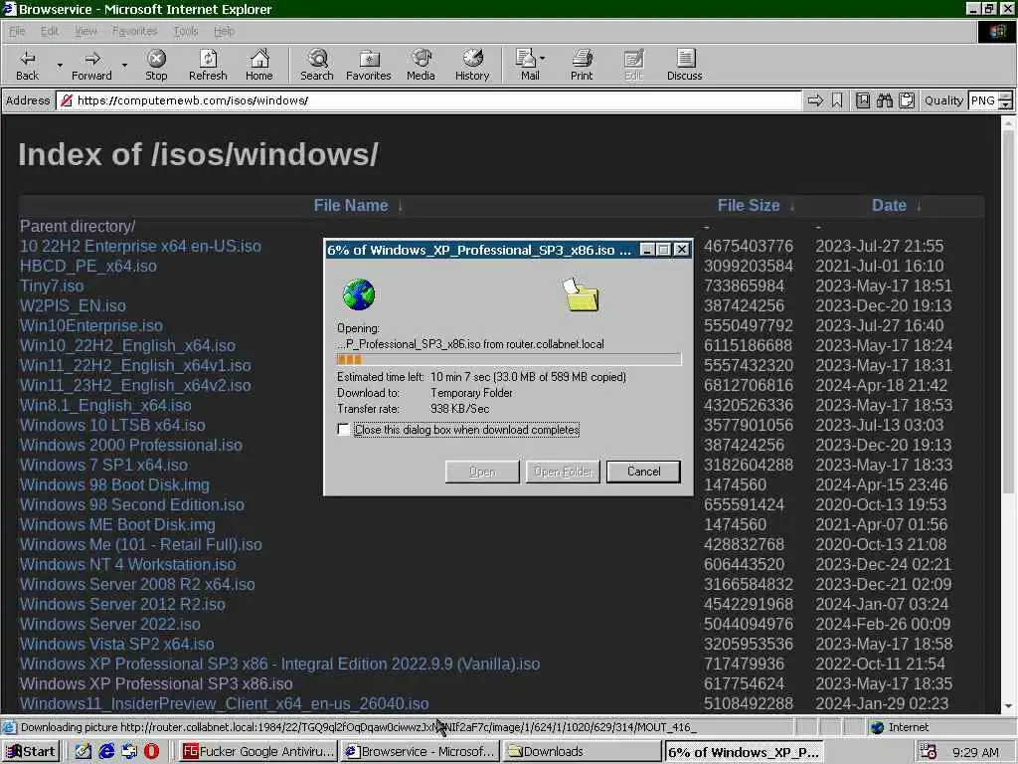Image resolution: width=1018 pixels, height=764 pixels.
Task: Click the bookmarks book icon
Action: tap(863, 100)
